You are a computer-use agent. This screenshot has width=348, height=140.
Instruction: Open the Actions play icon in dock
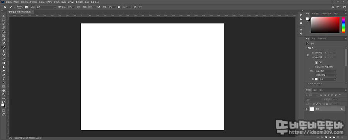[301, 19]
